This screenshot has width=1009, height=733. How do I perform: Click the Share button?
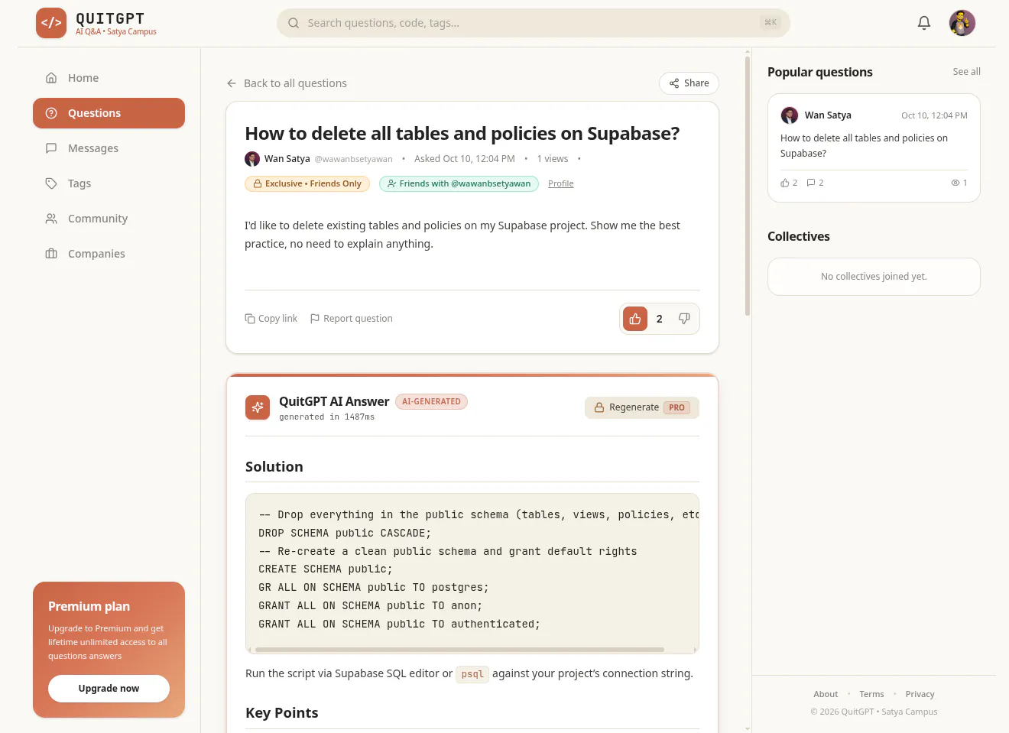pos(689,83)
